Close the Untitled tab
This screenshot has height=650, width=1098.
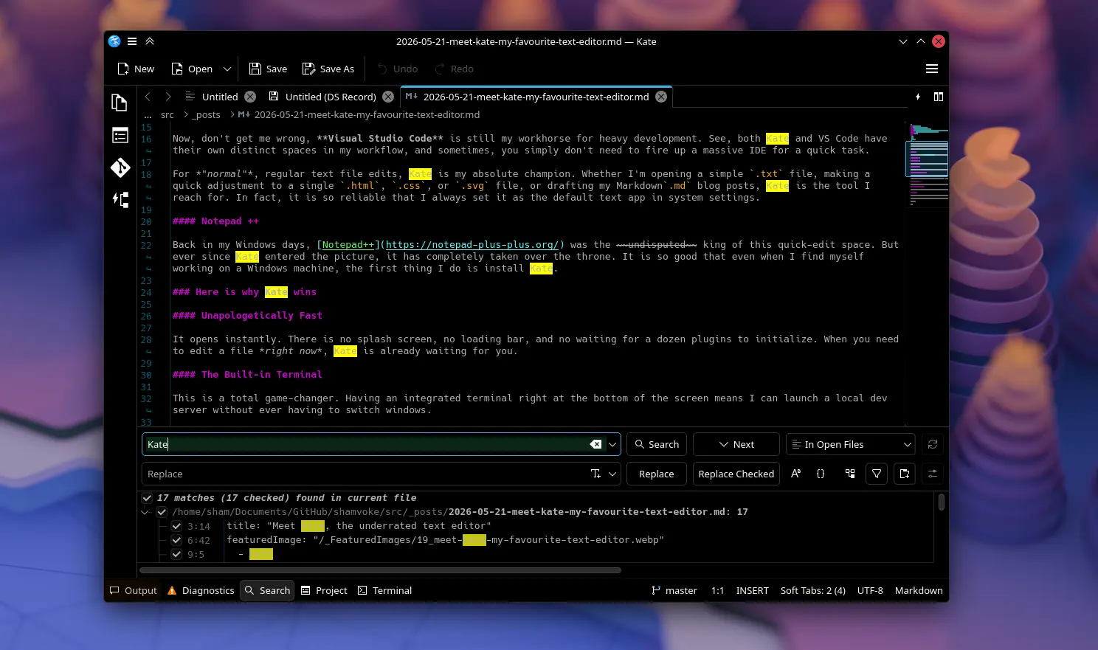[250, 97]
